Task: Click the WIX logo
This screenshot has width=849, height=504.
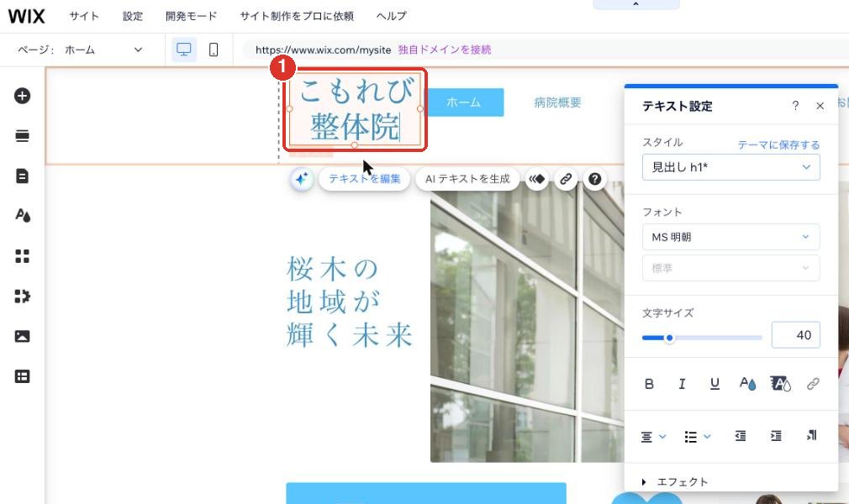Action: click(x=26, y=16)
